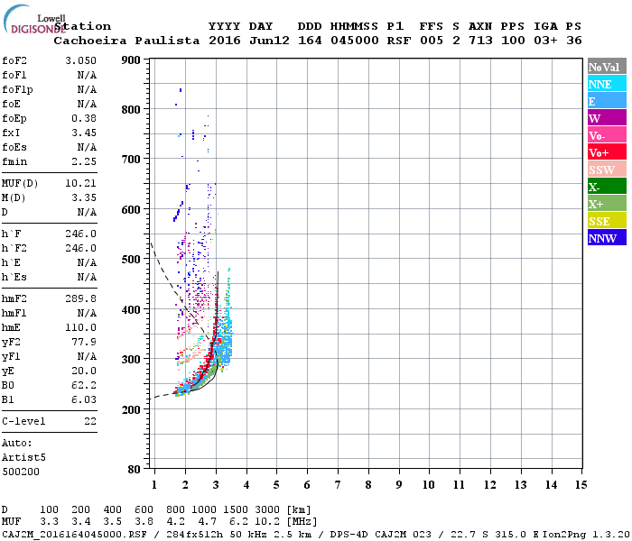This screenshot has height=541, width=632.
Task: Select the W purple legend swatch
Action: pyautogui.click(x=607, y=118)
